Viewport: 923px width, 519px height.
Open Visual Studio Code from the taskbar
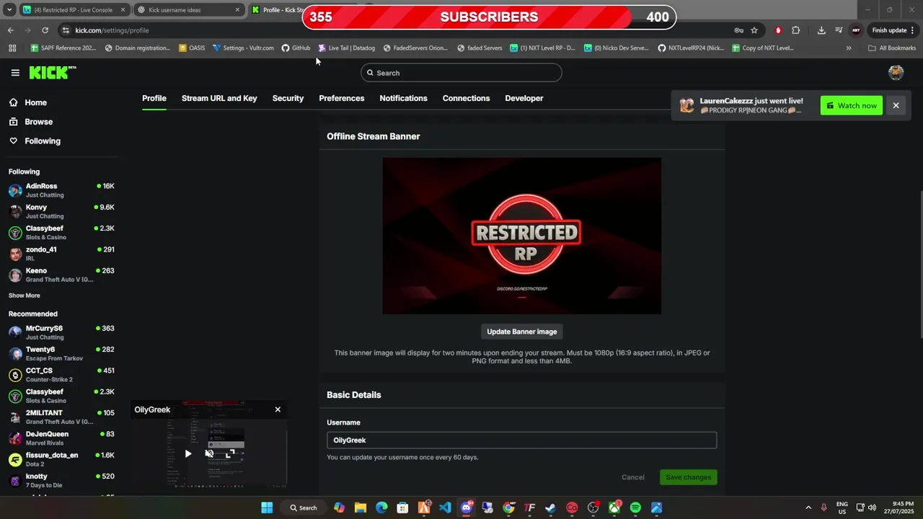445,507
